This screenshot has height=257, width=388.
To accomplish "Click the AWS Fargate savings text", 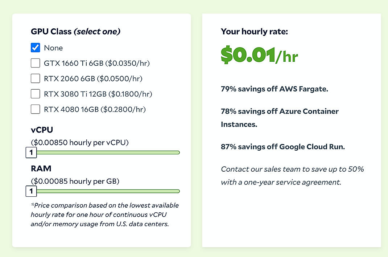I will [x=274, y=89].
